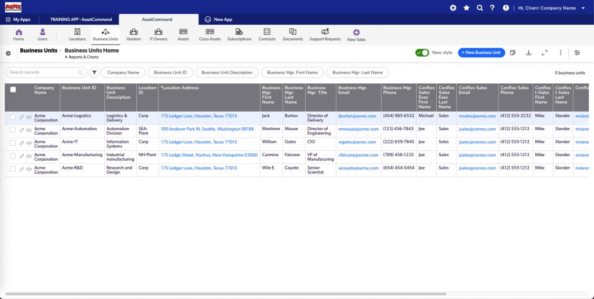Viewport: 594px width, 299px height.
Task: Open the Client Company Name user dropdown
Action: click(x=552, y=8)
